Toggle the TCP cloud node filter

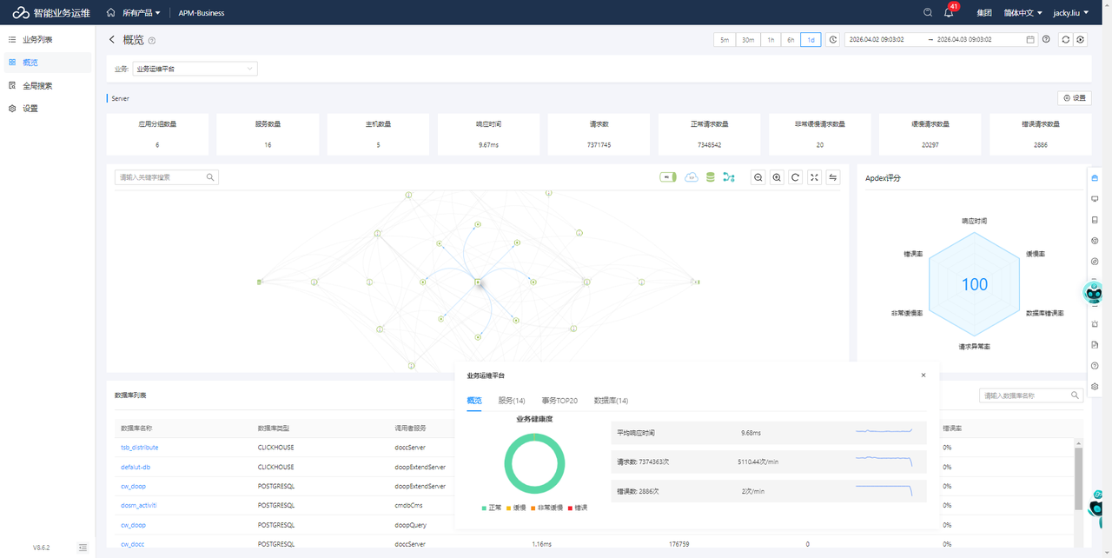[692, 177]
